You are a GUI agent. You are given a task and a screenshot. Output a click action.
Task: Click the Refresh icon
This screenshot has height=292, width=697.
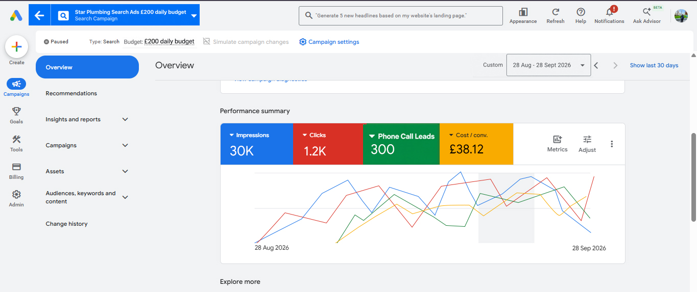pos(555,12)
